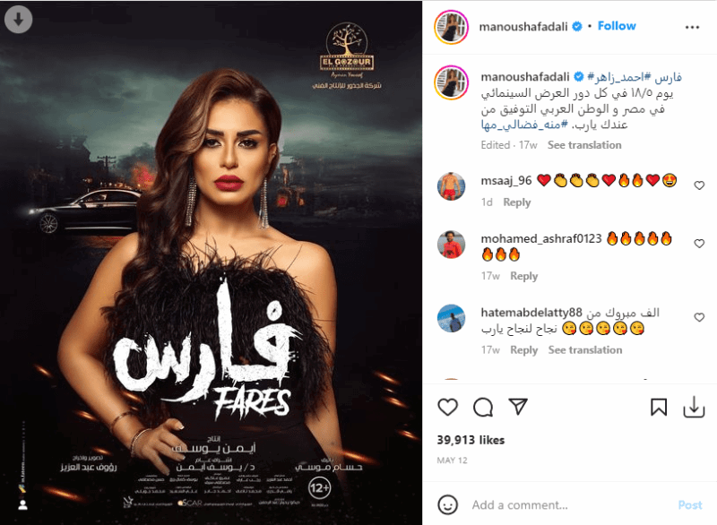Follow the manoushafadali account
This screenshot has height=525, width=717.
click(x=617, y=26)
